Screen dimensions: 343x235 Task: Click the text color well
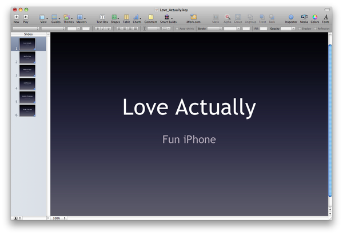[86, 29]
